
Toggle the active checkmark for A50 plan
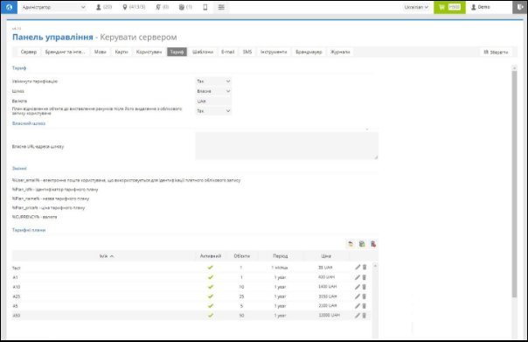tap(211, 316)
